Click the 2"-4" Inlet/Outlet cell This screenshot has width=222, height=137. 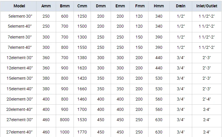click(x=207, y=99)
